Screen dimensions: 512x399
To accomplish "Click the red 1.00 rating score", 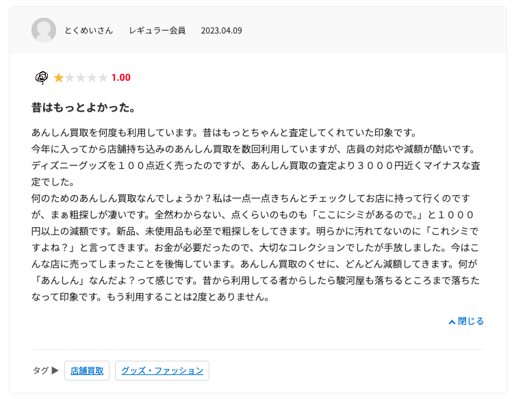I will [x=120, y=77].
